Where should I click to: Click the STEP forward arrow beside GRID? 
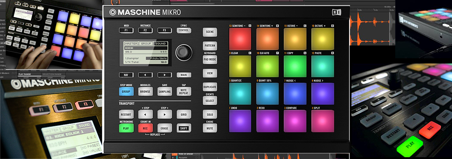(x=164, y=114)
